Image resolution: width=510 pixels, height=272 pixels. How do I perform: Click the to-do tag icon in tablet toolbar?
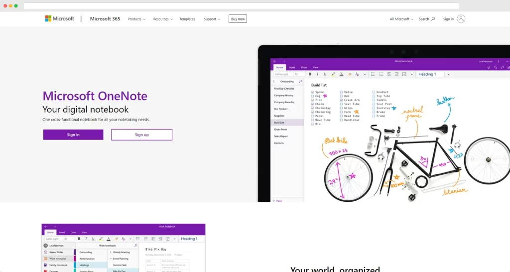(404, 74)
